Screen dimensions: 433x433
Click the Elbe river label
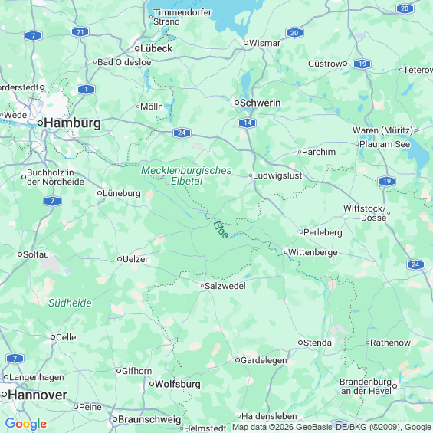221,229
